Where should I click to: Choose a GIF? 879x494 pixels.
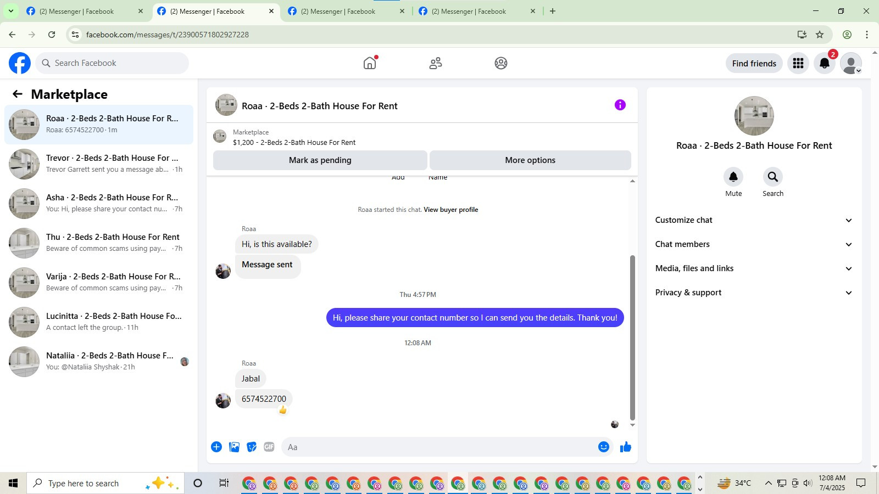point(269,447)
